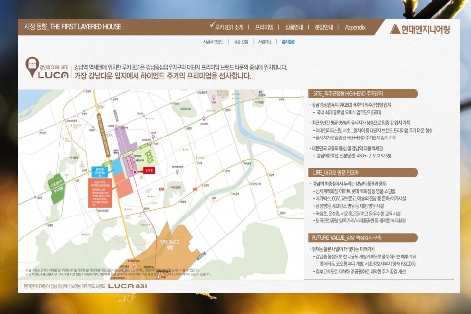The image size is (471, 314).
Task: Go to the 상품안내 menu
Action: pyautogui.click(x=294, y=27)
